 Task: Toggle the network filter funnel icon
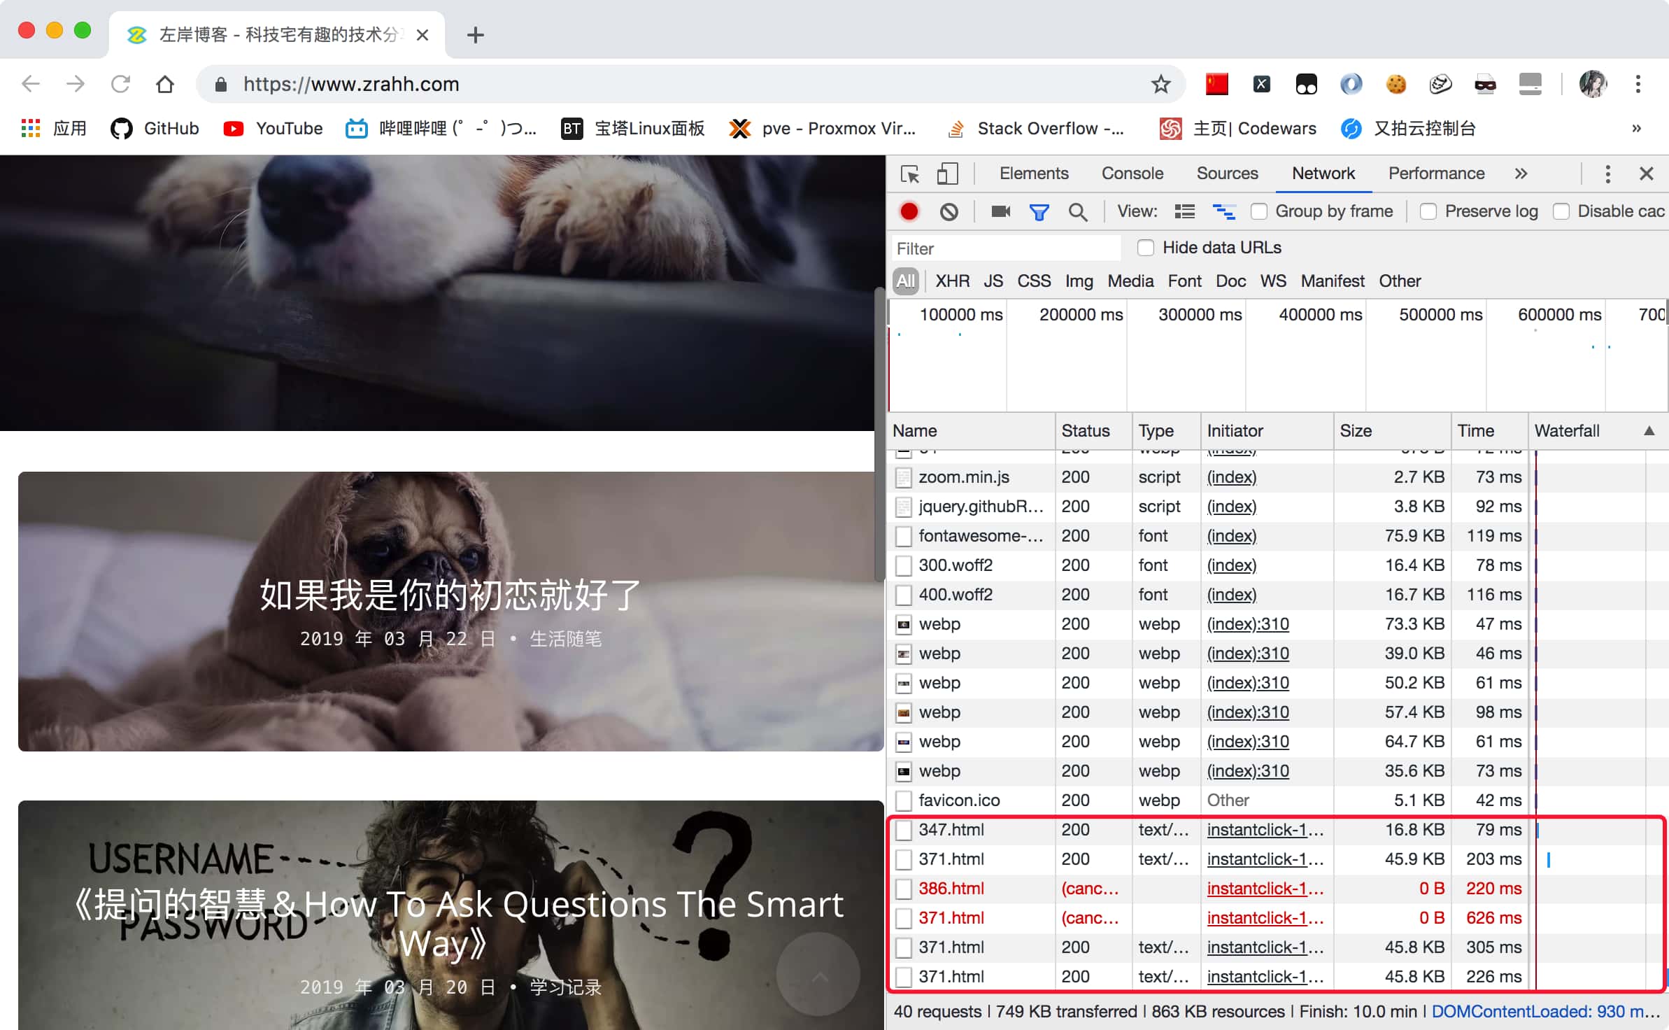(1039, 211)
